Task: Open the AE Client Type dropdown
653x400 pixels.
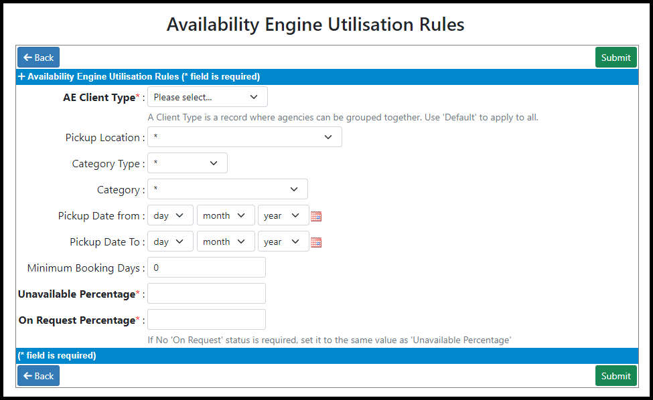Action: (208, 97)
